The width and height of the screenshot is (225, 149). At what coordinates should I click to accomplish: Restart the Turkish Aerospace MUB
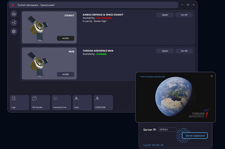pyautogui.click(x=165, y=51)
